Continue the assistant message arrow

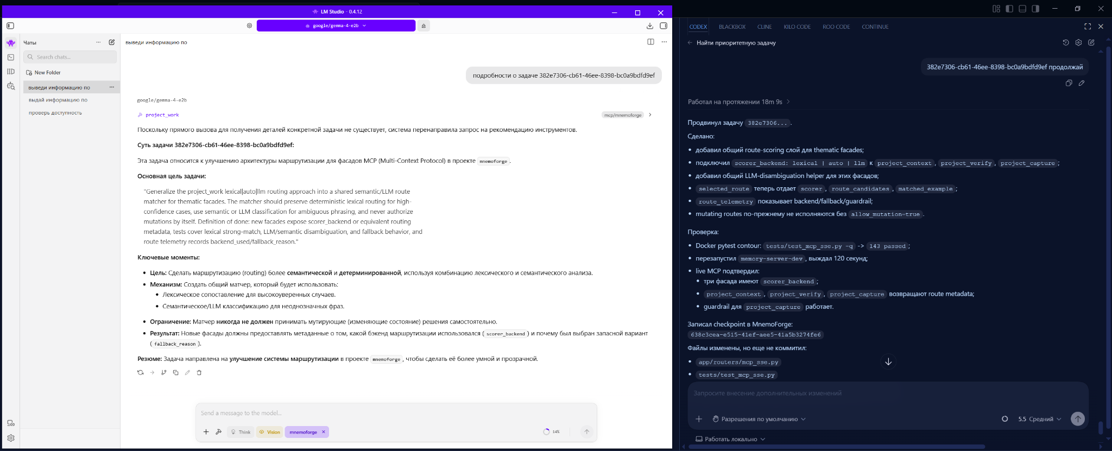152,372
